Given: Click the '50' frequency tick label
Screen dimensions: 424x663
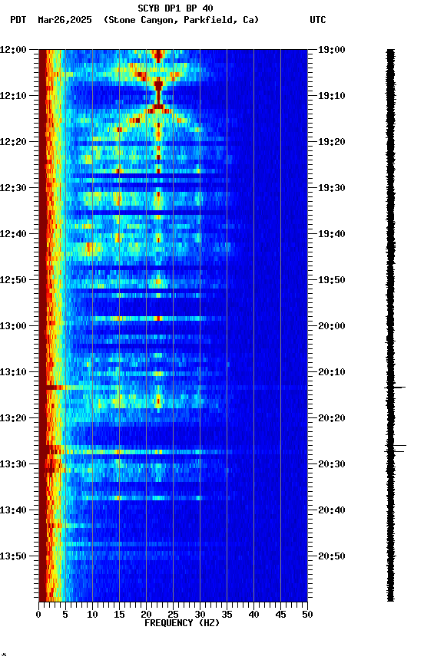Looking at the screenshot, I should (x=308, y=615).
